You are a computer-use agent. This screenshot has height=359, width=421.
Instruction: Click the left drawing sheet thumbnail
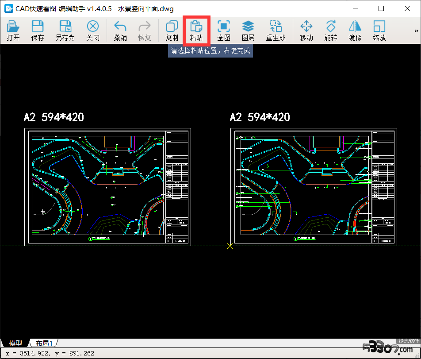[x=107, y=187]
